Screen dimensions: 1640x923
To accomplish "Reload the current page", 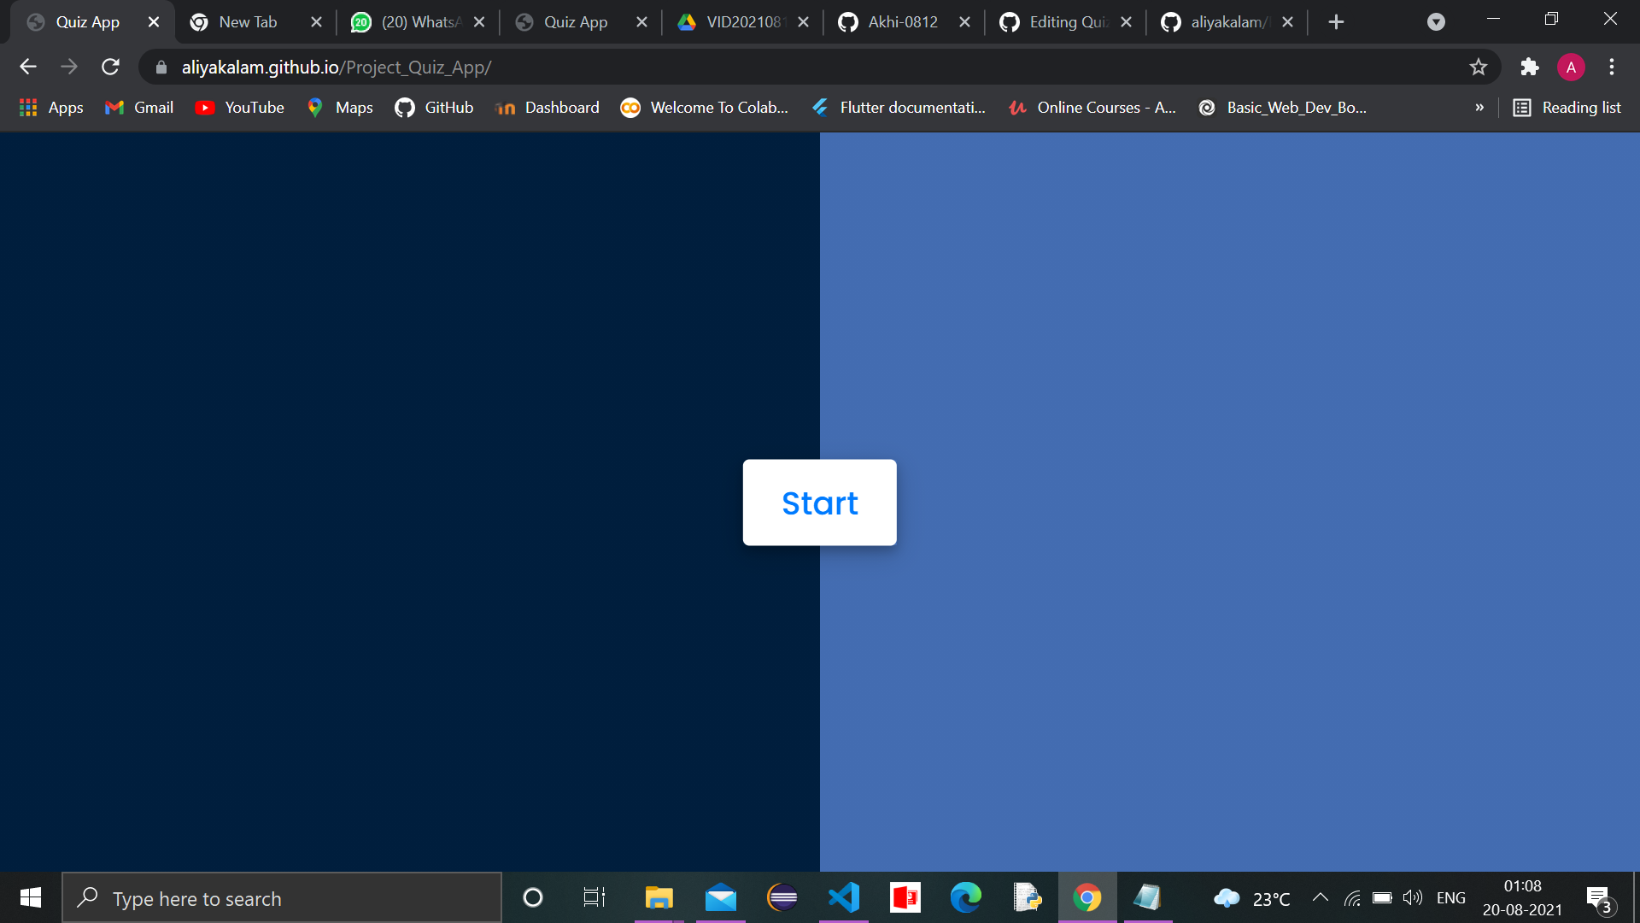I will [x=110, y=67].
